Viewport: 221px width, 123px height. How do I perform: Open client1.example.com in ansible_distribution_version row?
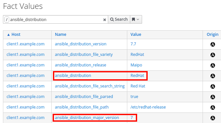(26, 44)
